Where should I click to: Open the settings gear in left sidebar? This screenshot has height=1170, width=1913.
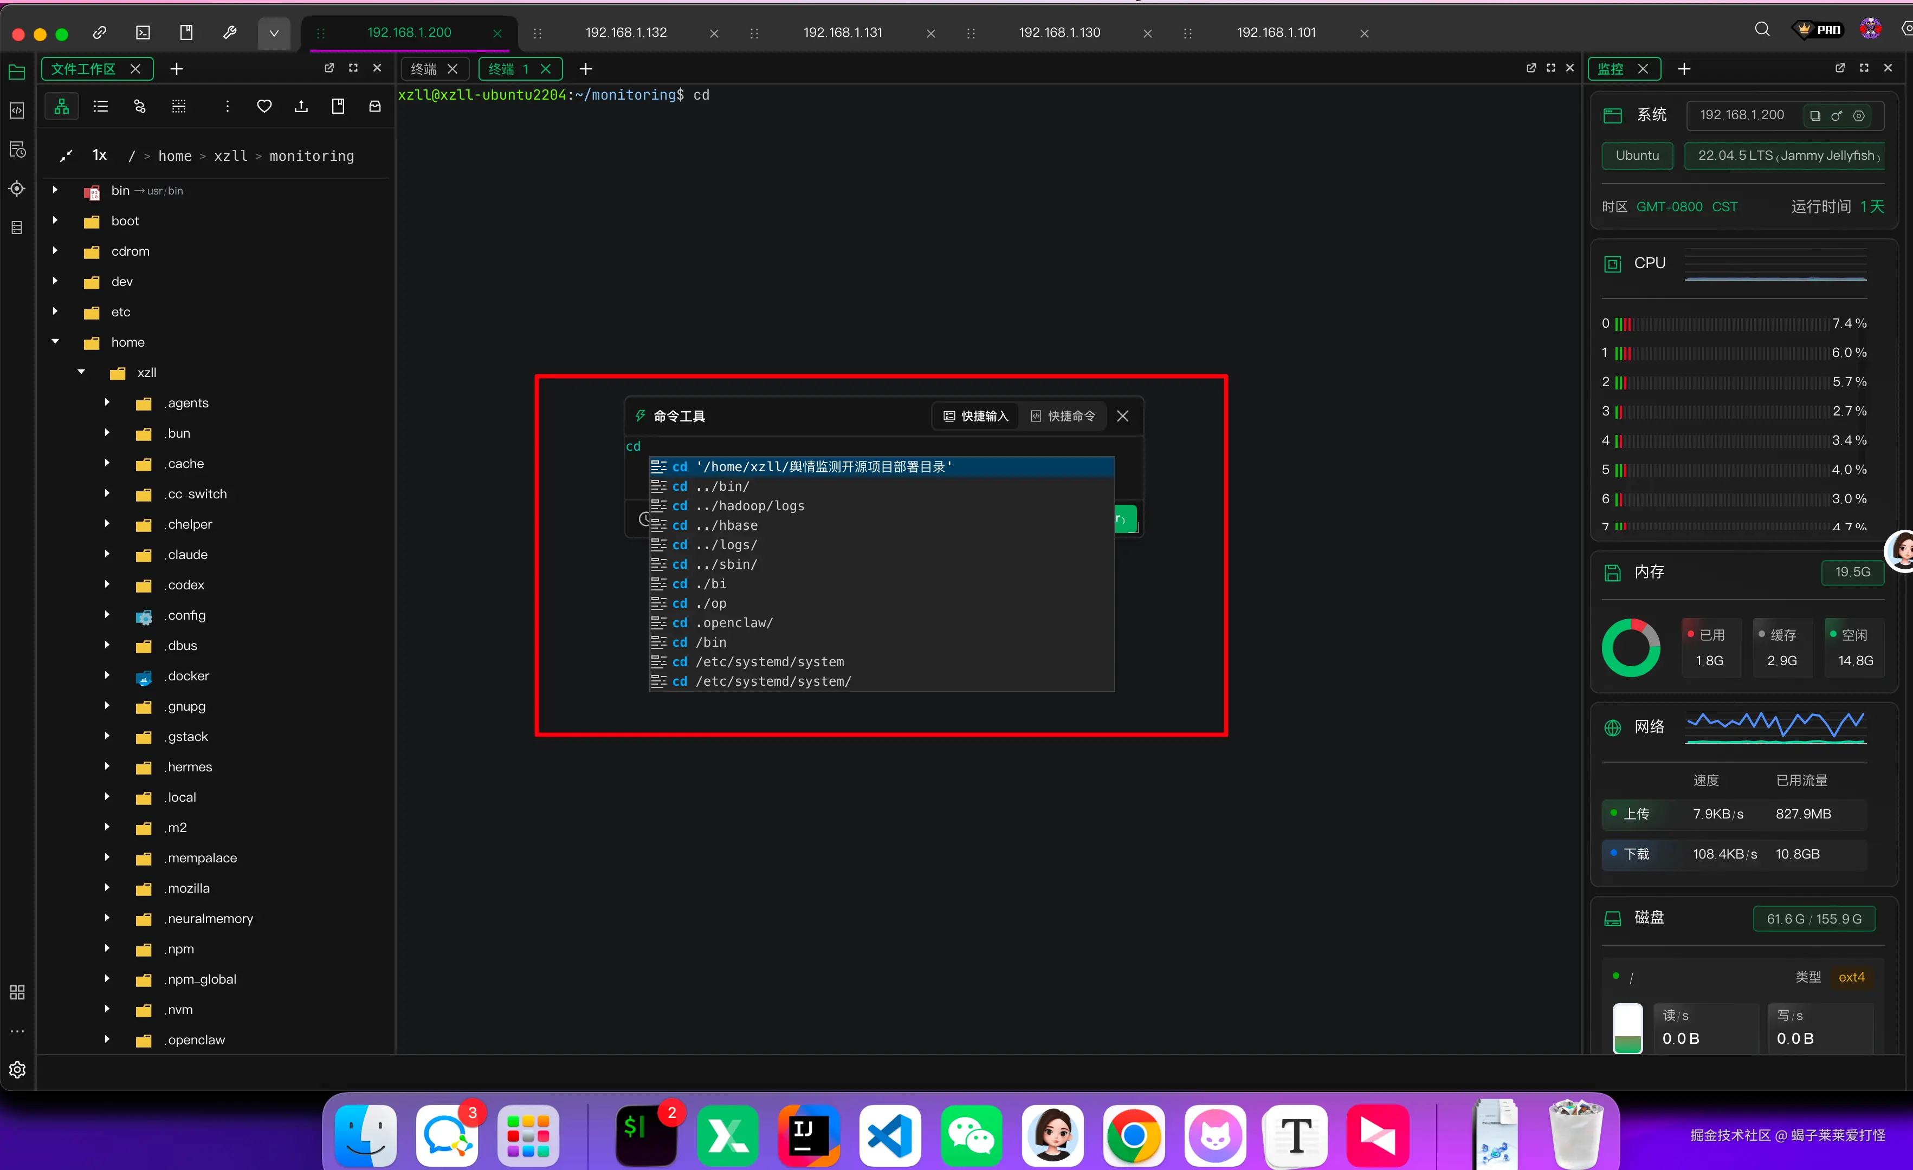[x=17, y=1070]
